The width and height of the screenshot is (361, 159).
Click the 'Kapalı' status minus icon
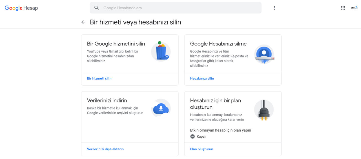point(192,137)
